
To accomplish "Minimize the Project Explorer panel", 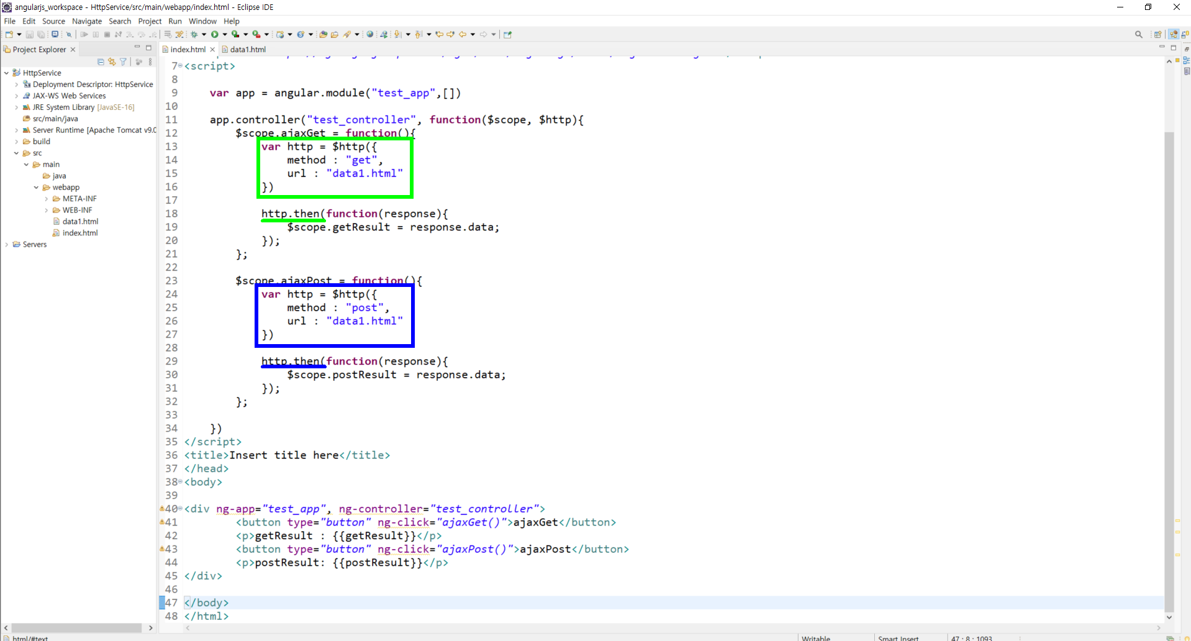I will [137, 48].
